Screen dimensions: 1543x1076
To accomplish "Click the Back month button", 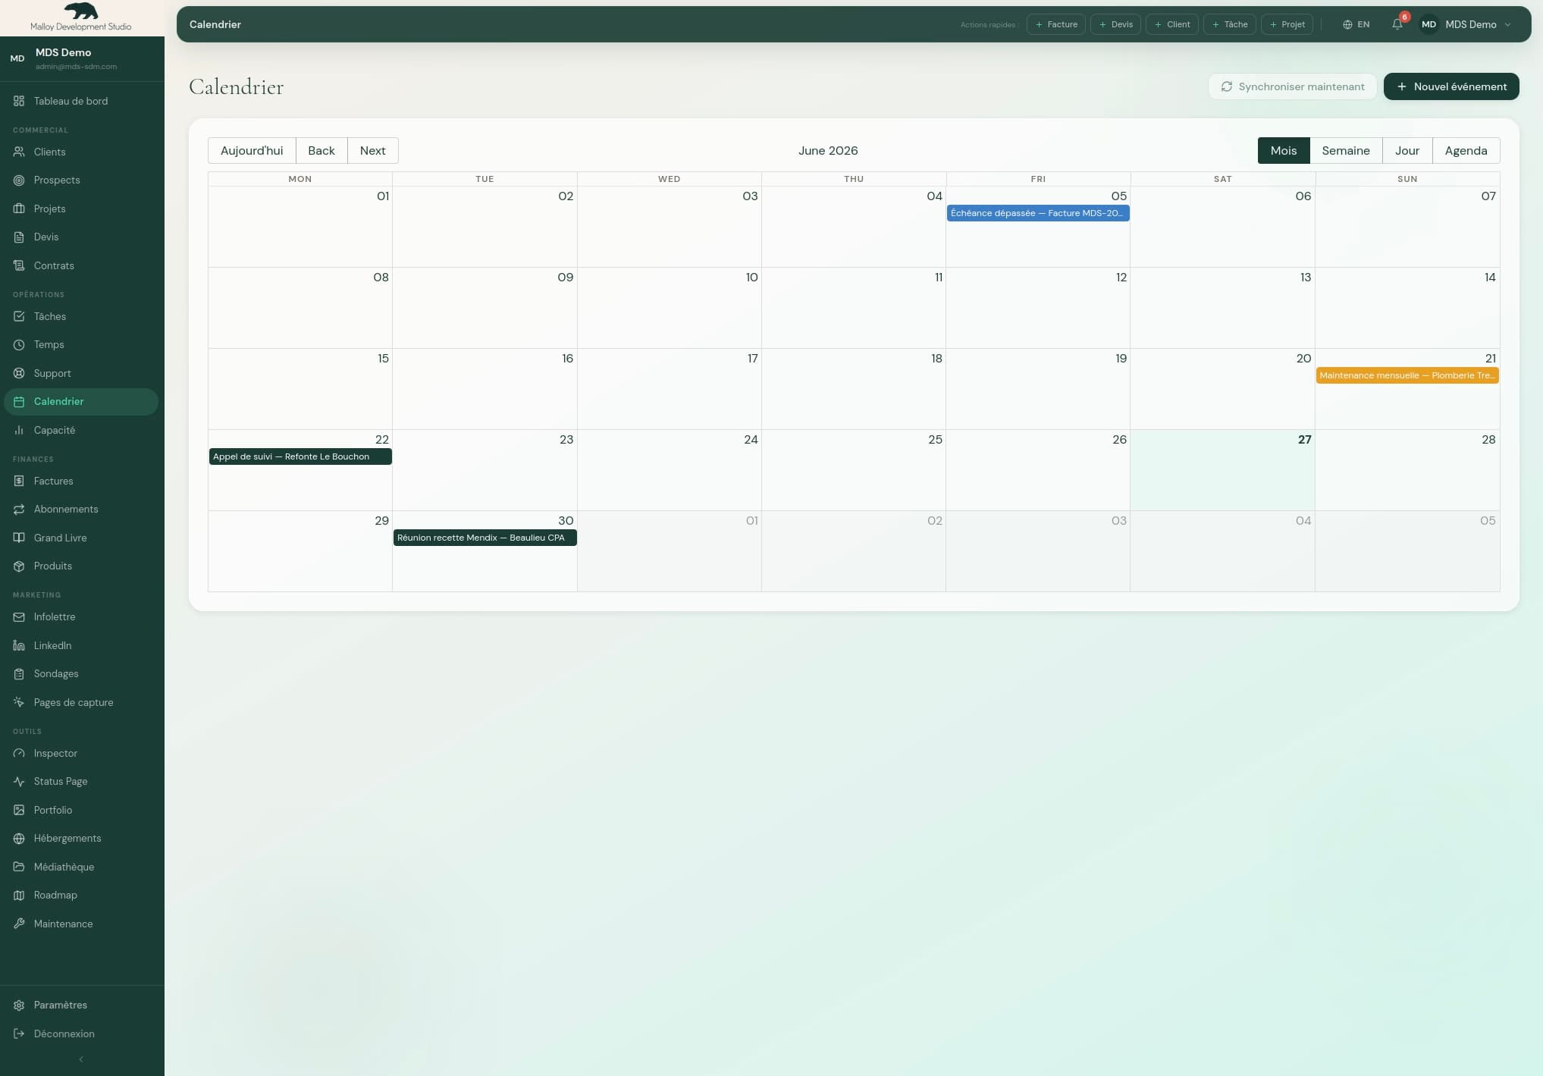I will 321,150.
